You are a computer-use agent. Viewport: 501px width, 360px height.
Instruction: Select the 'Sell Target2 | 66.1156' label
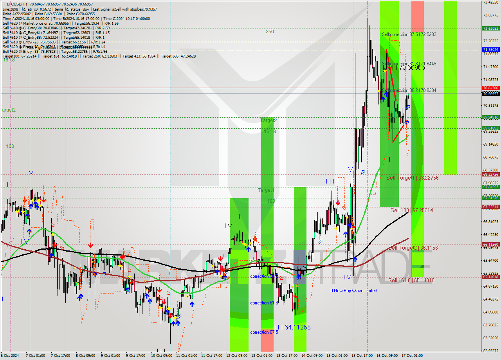(x=413, y=248)
